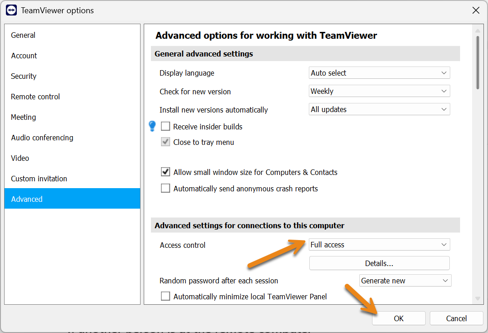Confirm settings with OK button

pos(399,318)
